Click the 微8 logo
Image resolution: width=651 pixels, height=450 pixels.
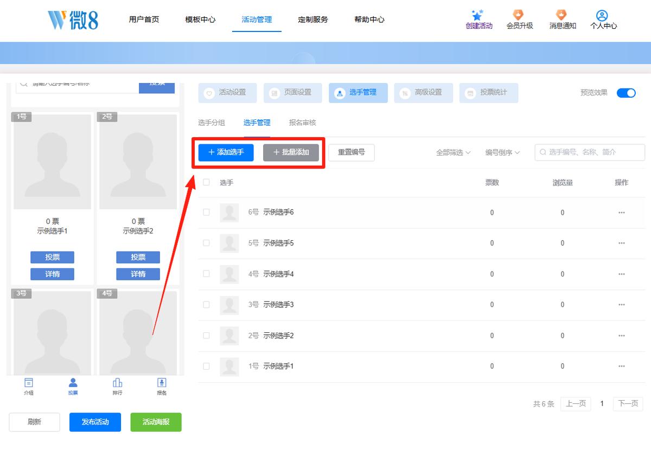click(x=73, y=20)
